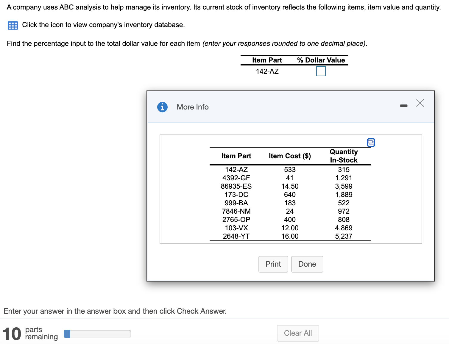Click the Done button
This screenshot has width=449, height=344.
tap(307, 264)
